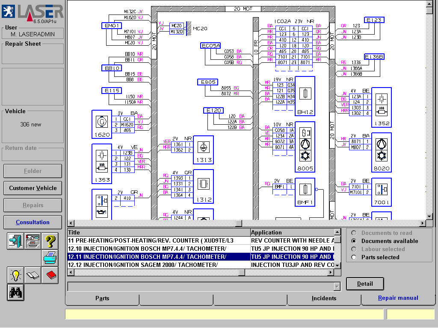Viewport: 438px width, 328px height.
Task: Click the document list scroll-left arrow
Action: [71, 272]
